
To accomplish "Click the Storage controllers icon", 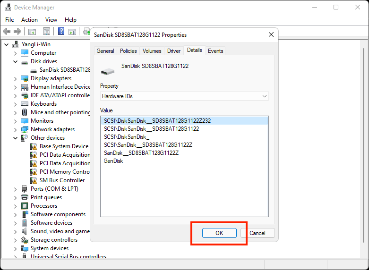I will pos(25,240).
